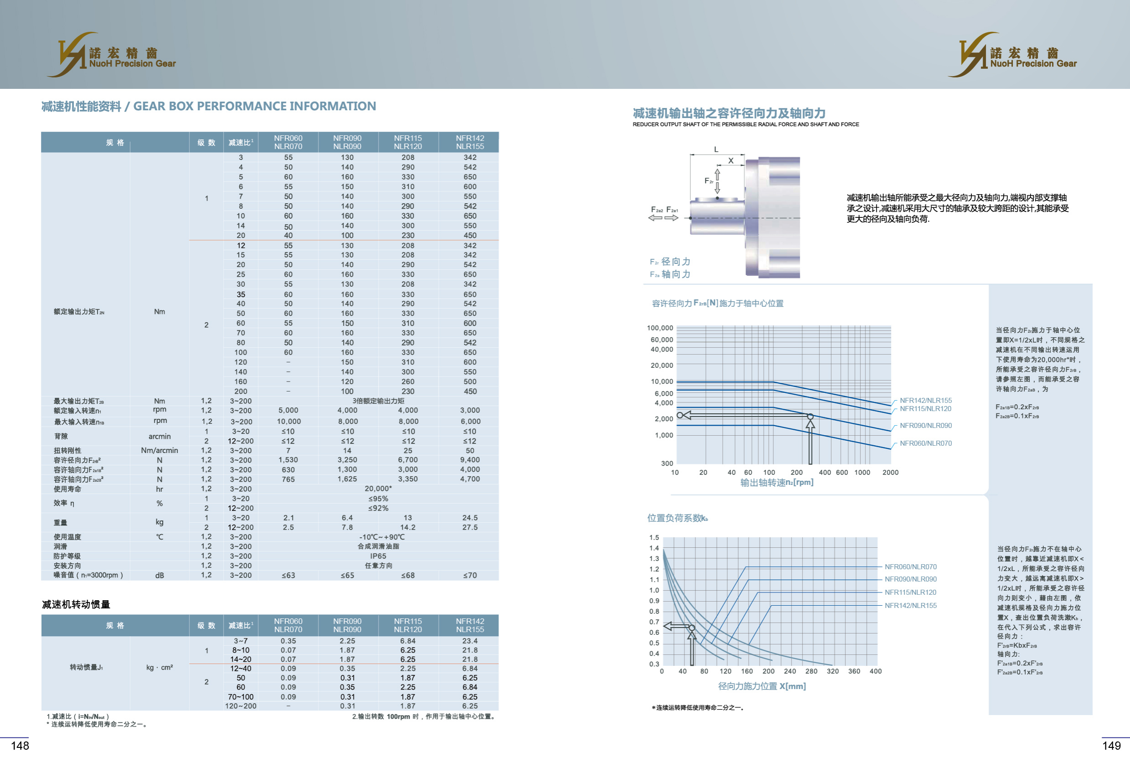Select the inertia unit 'kg · cm²'

159,668
